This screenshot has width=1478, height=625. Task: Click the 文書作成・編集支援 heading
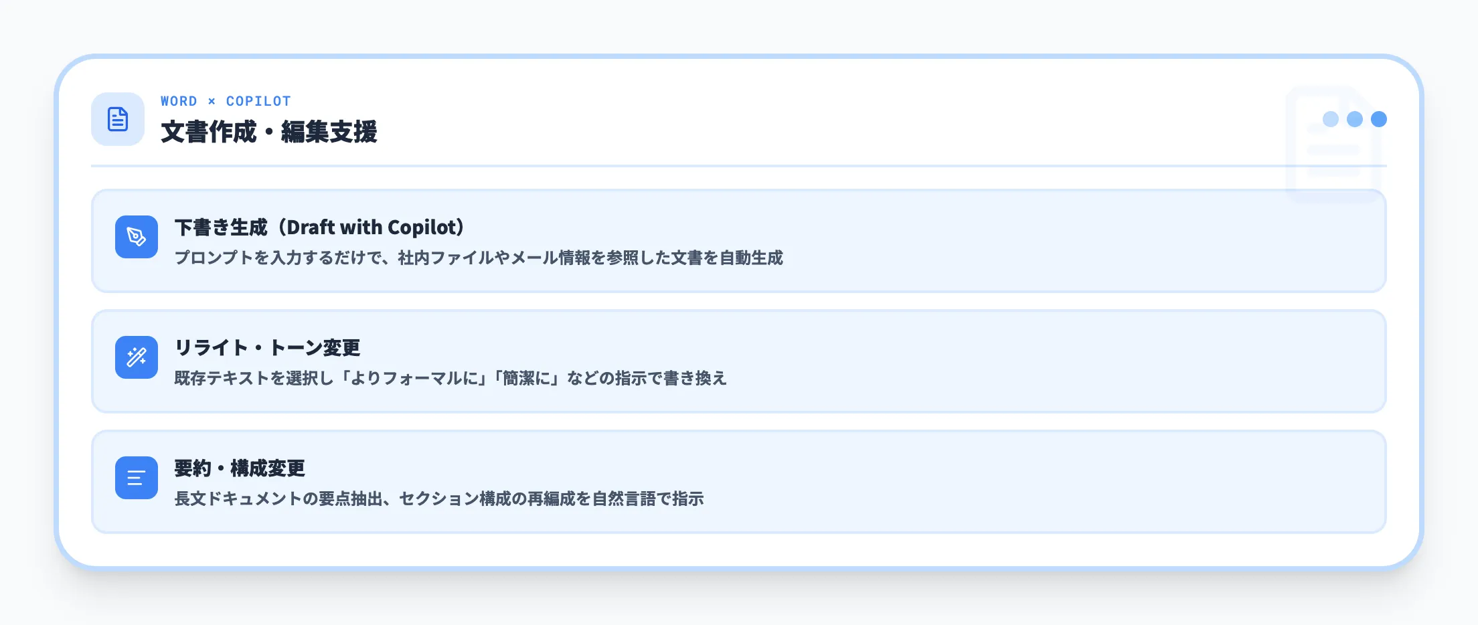pos(269,132)
